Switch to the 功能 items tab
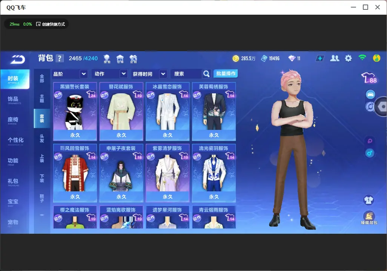 coord(15,161)
